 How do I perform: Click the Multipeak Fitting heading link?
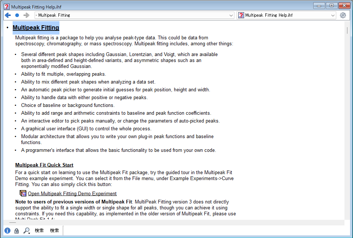tap(36, 28)
